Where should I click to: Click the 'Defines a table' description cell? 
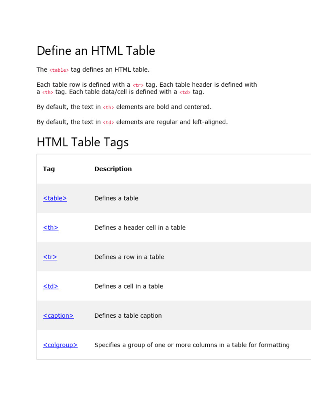(116, 198)
